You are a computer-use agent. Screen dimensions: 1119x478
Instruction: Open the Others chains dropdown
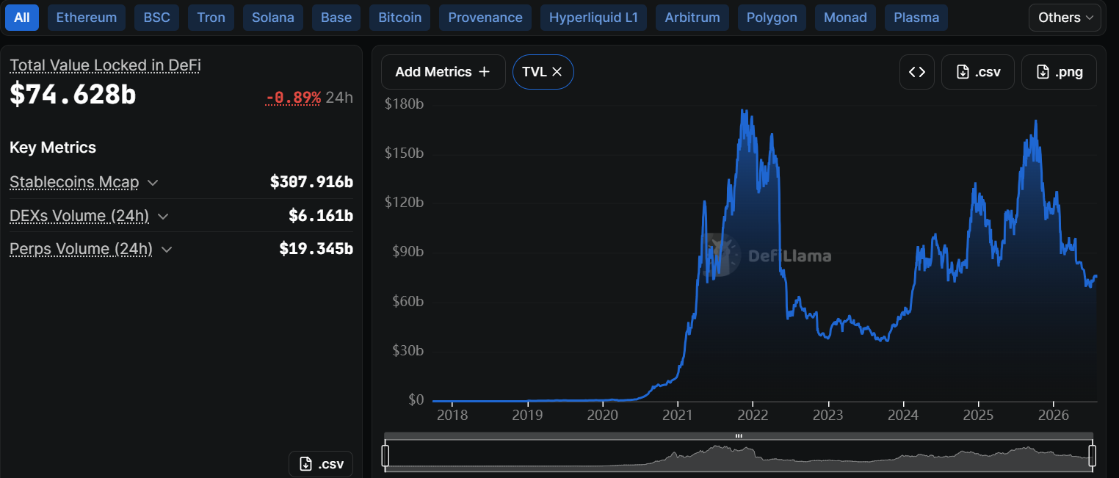[x=1065, y=18]
